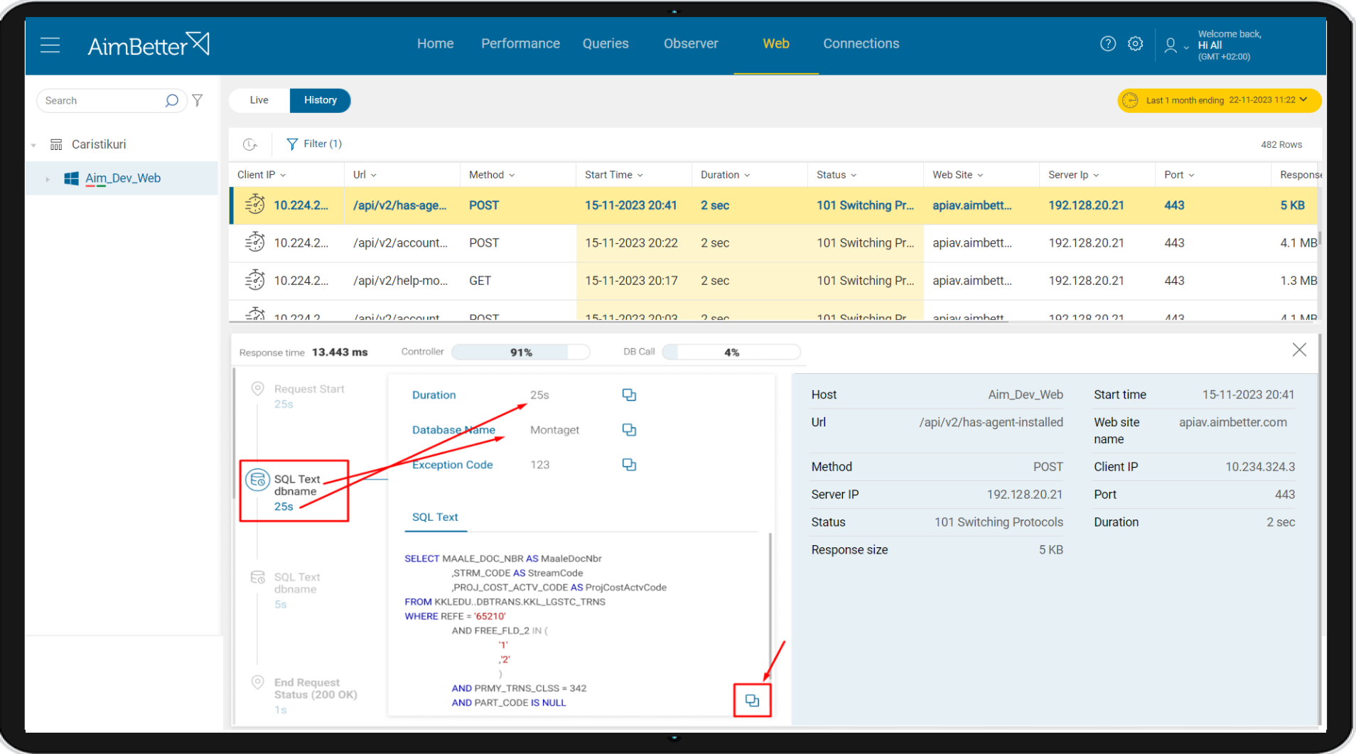Select the SQL Text dbname 25s step icon
This screenshot has width=1356, height=754.
coord(257,480)
